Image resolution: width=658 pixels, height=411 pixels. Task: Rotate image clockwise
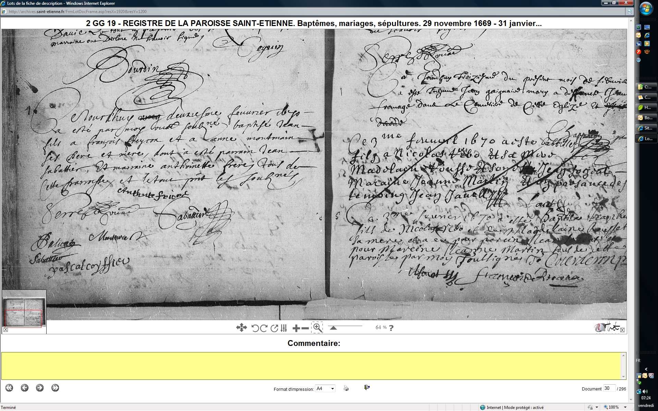click(264, 328)
